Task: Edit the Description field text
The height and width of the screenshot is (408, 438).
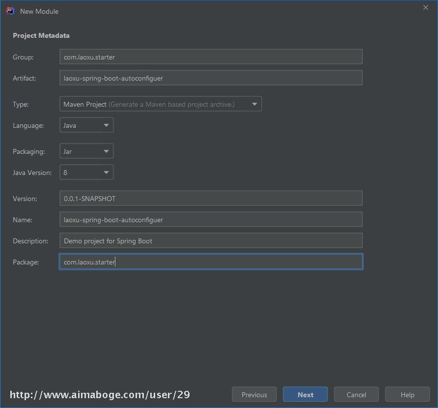Action: pos(211,241)
